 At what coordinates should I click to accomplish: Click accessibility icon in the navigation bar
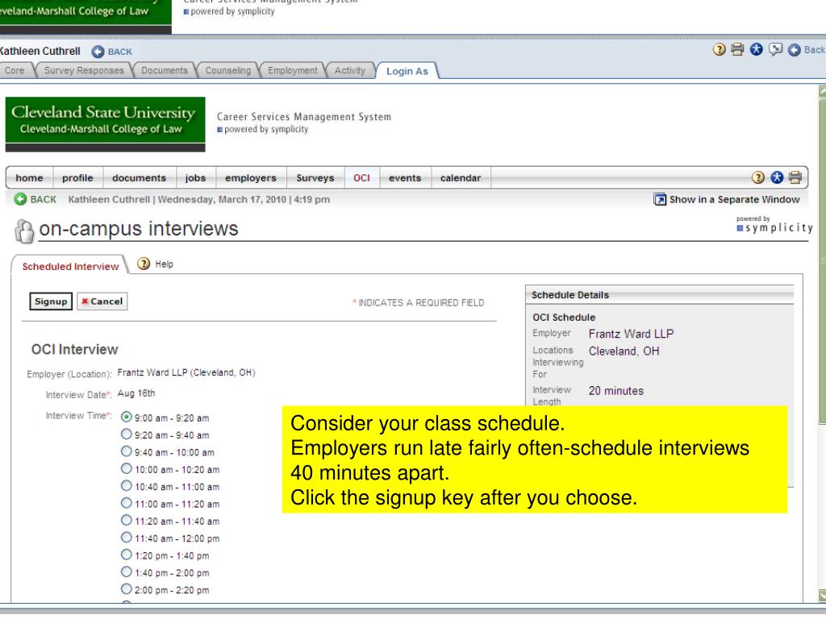pyautogui.click(x=777, y=177)
